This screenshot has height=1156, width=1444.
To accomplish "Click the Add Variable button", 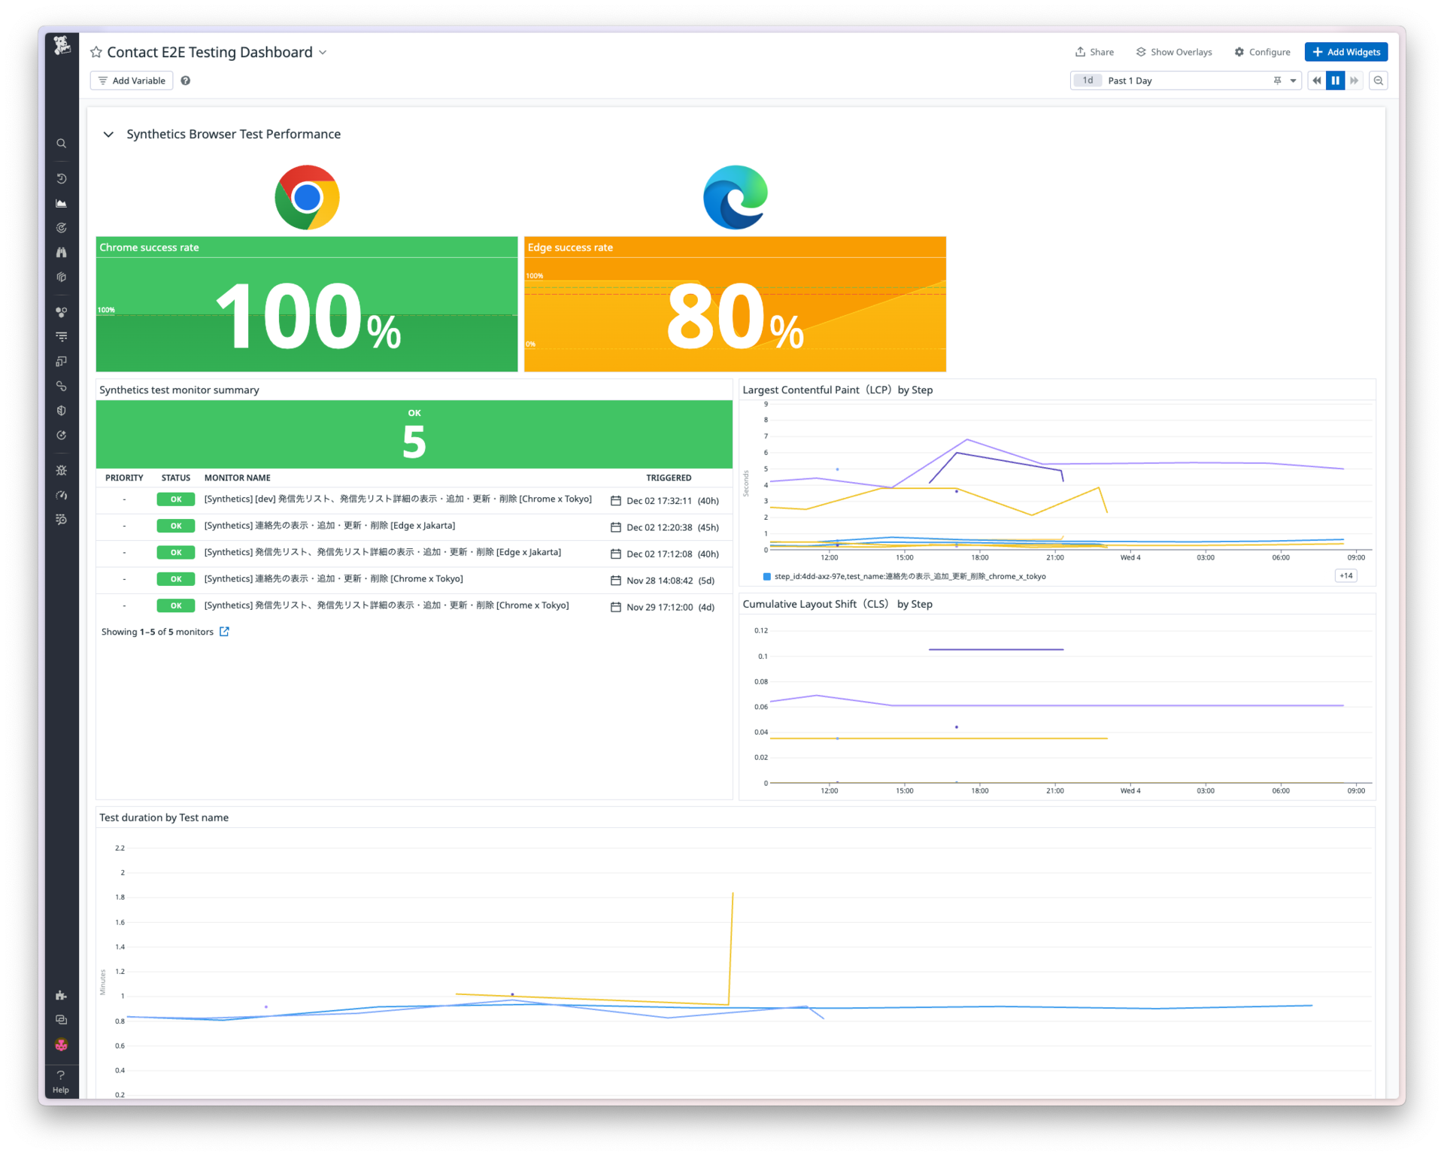I will (x=132, y=80).
